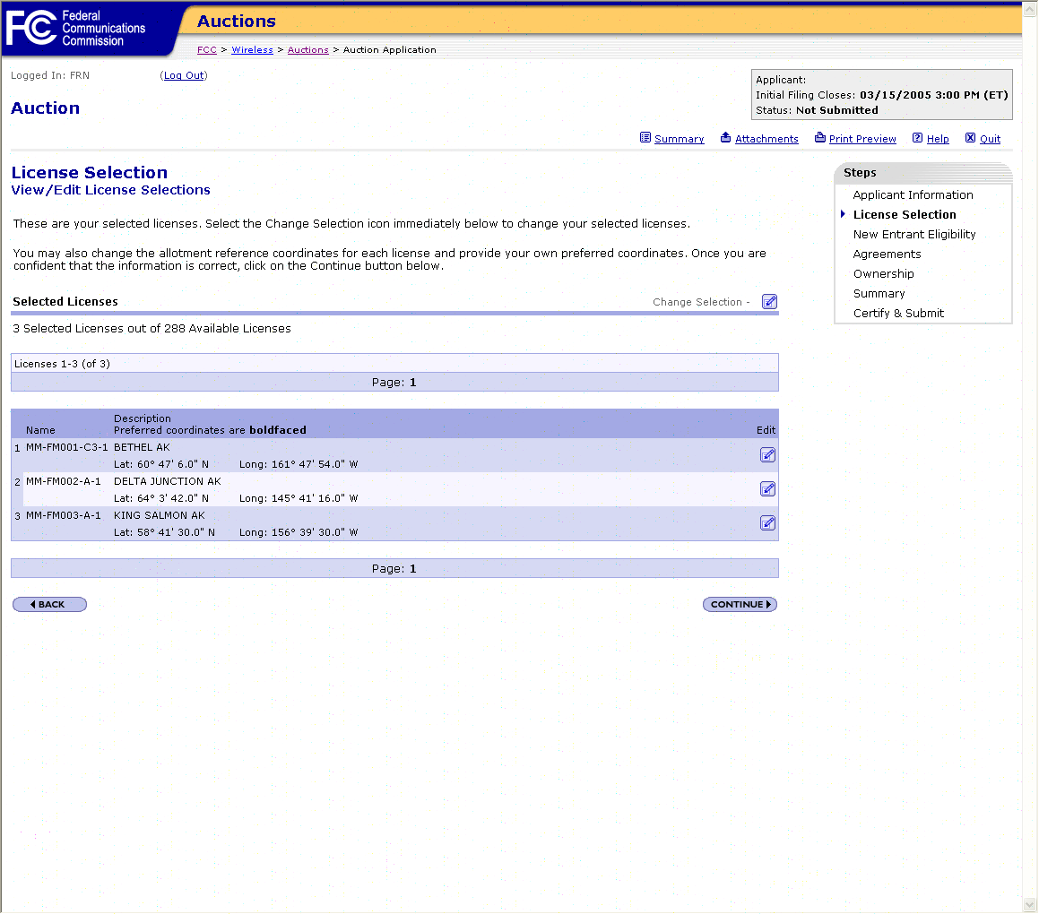Click MM-FM003-A-1 license name
The width and height of the screenshot is (1039, 914).
tap(63, 516)
